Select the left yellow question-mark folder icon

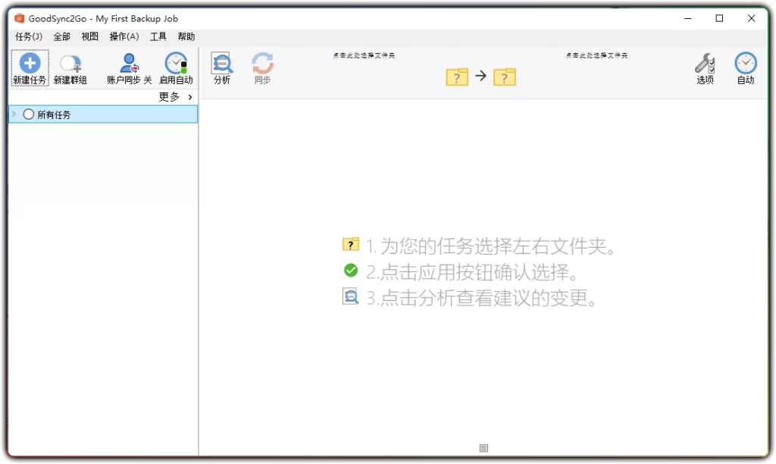pyautogui.click(x=456, y=77)
